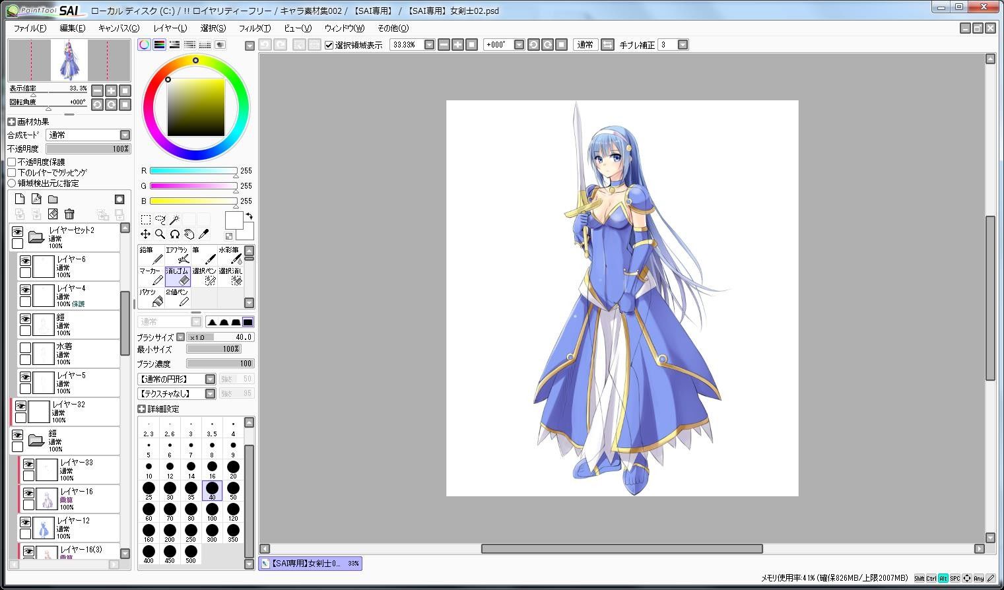Hide レイヤー33 using its eye icon

coord(28,465)
